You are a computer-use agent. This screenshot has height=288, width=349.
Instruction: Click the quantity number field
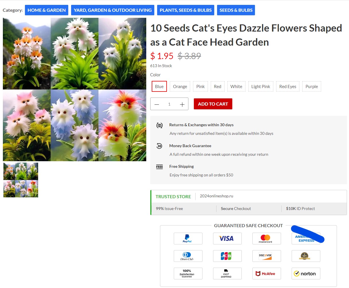[x=169, y=104]
